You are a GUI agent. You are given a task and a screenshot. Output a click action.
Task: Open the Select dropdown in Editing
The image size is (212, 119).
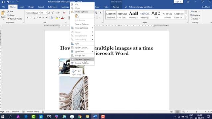[x=195, y=19]
